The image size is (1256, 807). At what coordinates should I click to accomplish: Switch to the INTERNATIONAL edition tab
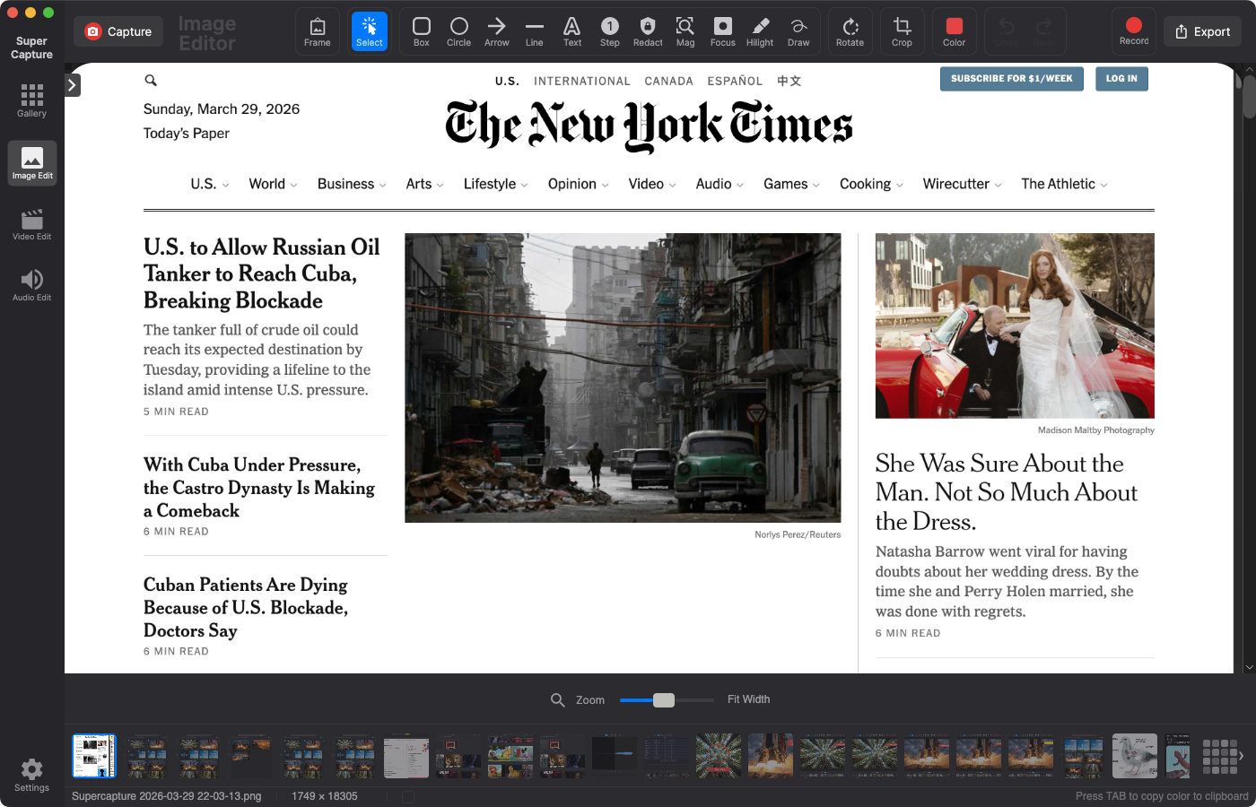pos(581,81)
